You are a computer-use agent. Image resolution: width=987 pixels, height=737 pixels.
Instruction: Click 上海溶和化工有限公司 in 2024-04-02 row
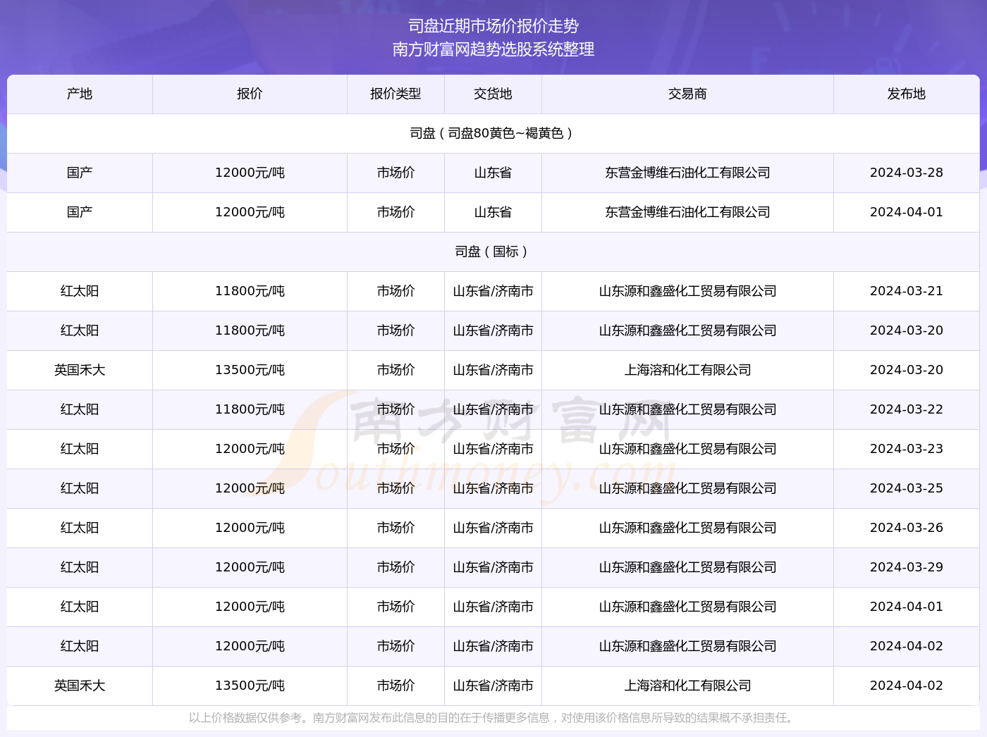[x=687, y=686]
